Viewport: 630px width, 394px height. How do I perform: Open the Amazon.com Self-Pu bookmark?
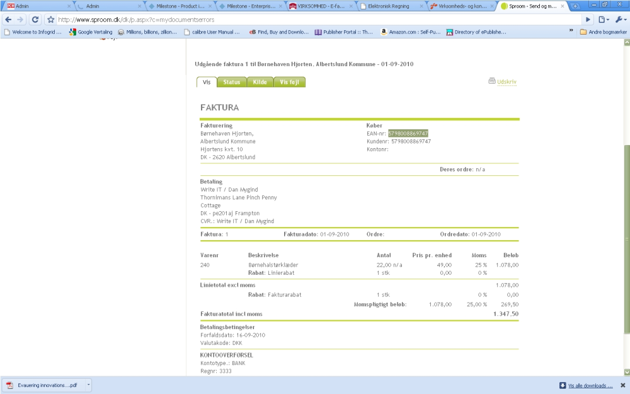411,32
